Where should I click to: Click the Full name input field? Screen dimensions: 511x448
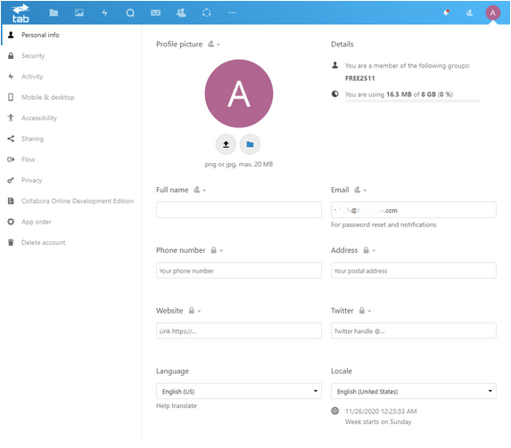238,210
